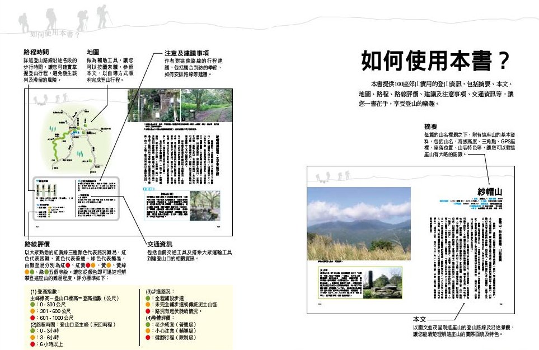Click the 交通資訊 heading
Screen dimensions: 539x350
pyautogui.click(x=160, y=244)
